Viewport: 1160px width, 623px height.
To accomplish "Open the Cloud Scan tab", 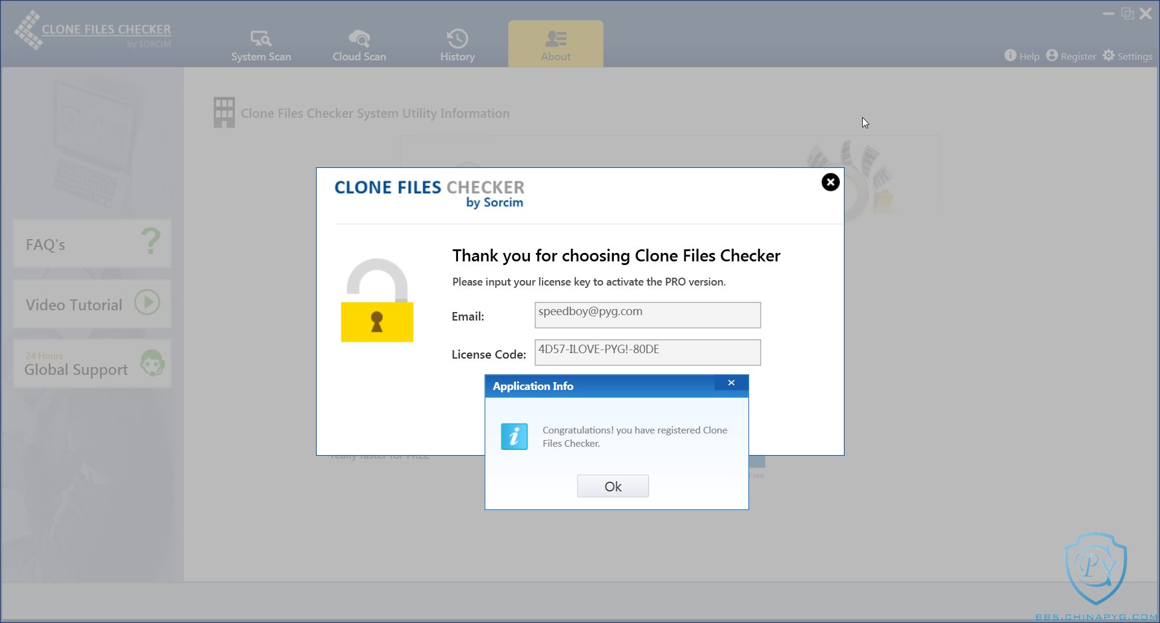I will [x=359, y=45].
